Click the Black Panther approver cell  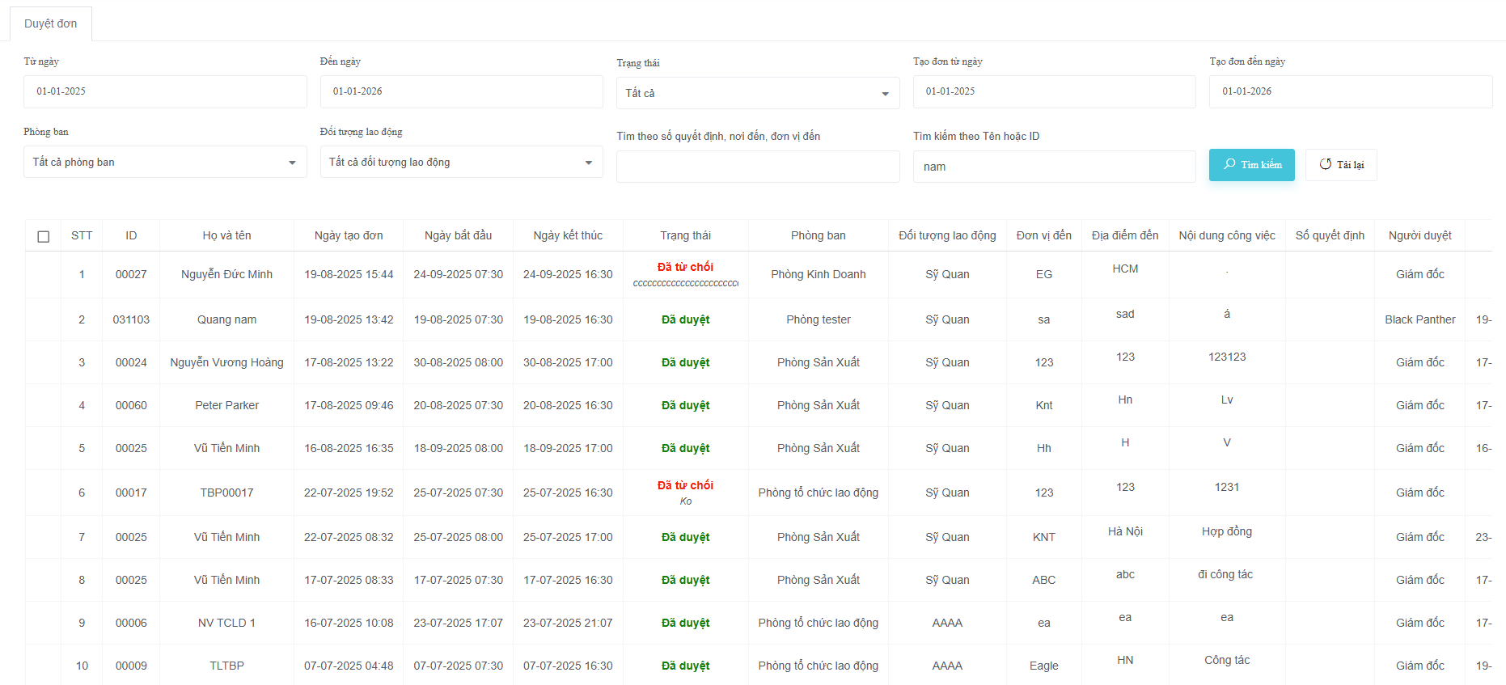(x=1419, y=319)
